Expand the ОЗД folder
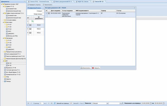167x106 pixels. click(3, 77)
